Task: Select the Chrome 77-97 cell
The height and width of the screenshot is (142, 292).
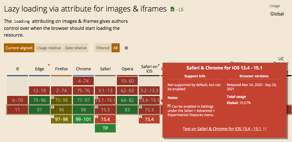Action: (x=83, y=100)
